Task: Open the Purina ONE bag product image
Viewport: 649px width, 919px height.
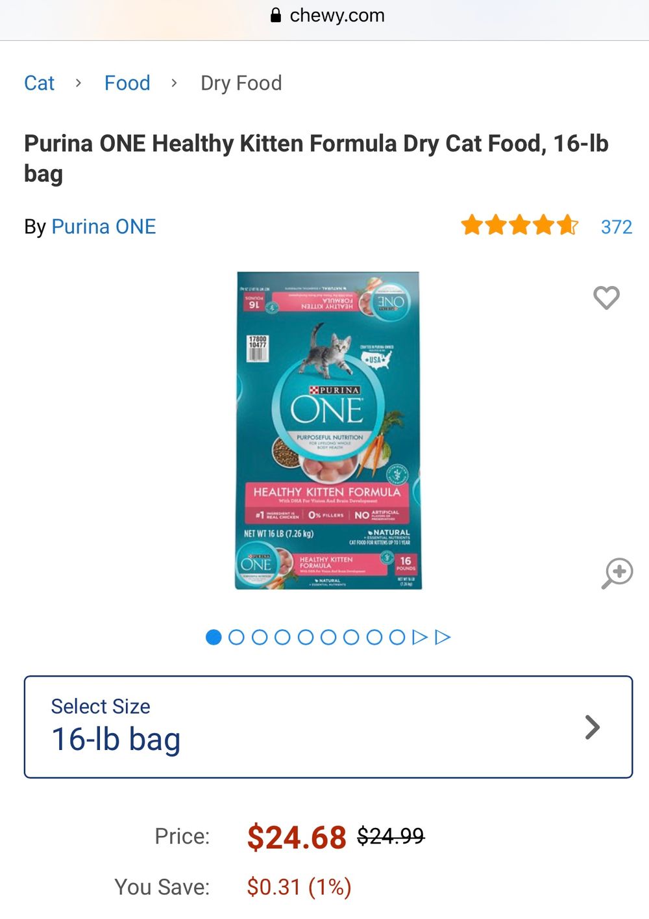Action: tap(328, 430)
